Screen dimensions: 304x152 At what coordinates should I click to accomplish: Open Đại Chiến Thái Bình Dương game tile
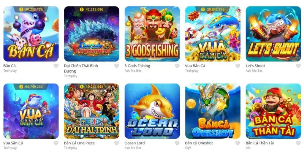92,34
